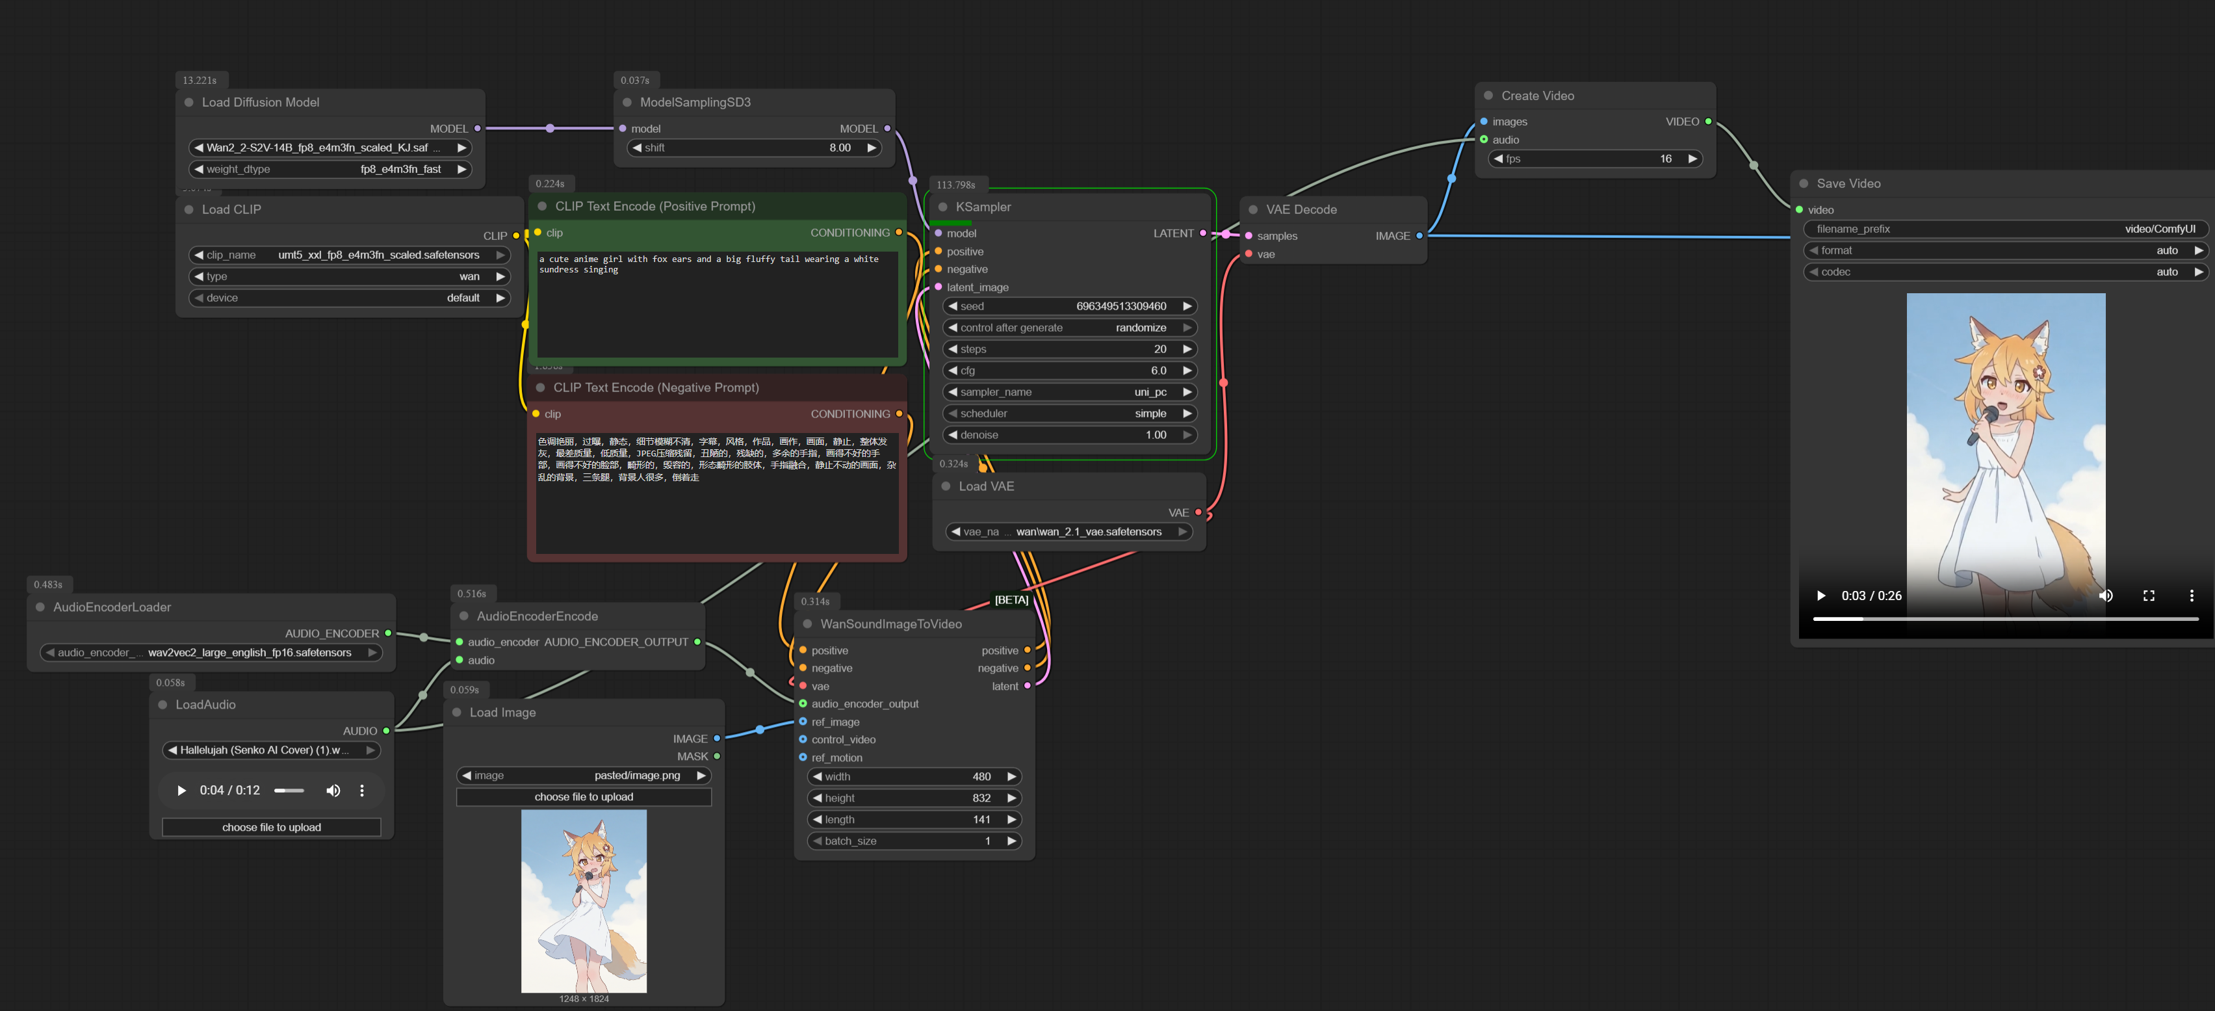Collapse the KSampler node via its dot
The height and width of the screenshot is (1011, 2215).
942,207
